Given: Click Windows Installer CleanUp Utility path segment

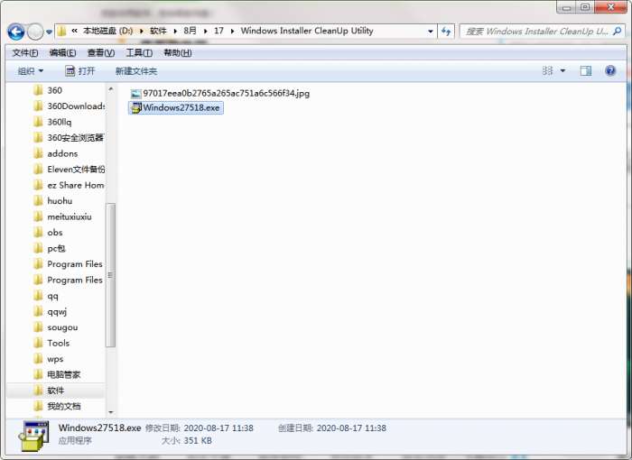Looking at the screenshot, I should click(307, 31).
